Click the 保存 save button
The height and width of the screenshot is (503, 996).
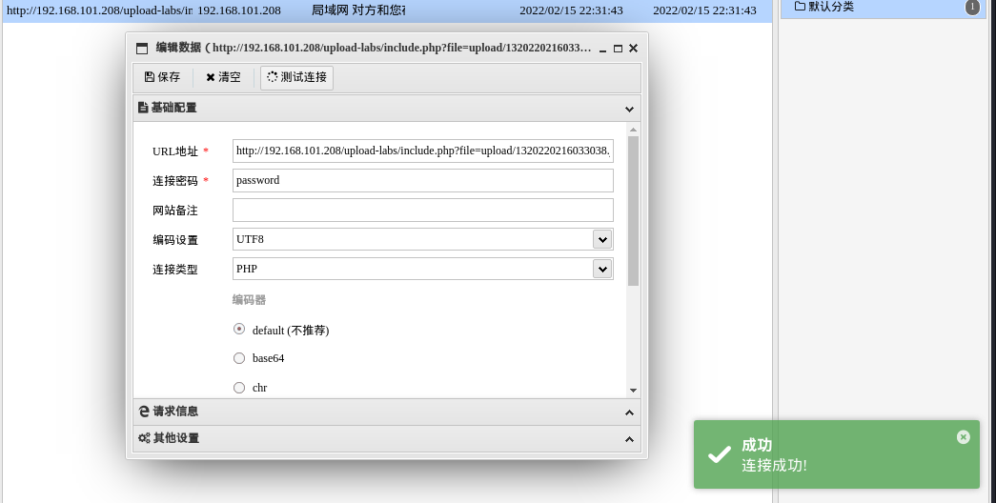pyautogui.click(x=163, y=77)
